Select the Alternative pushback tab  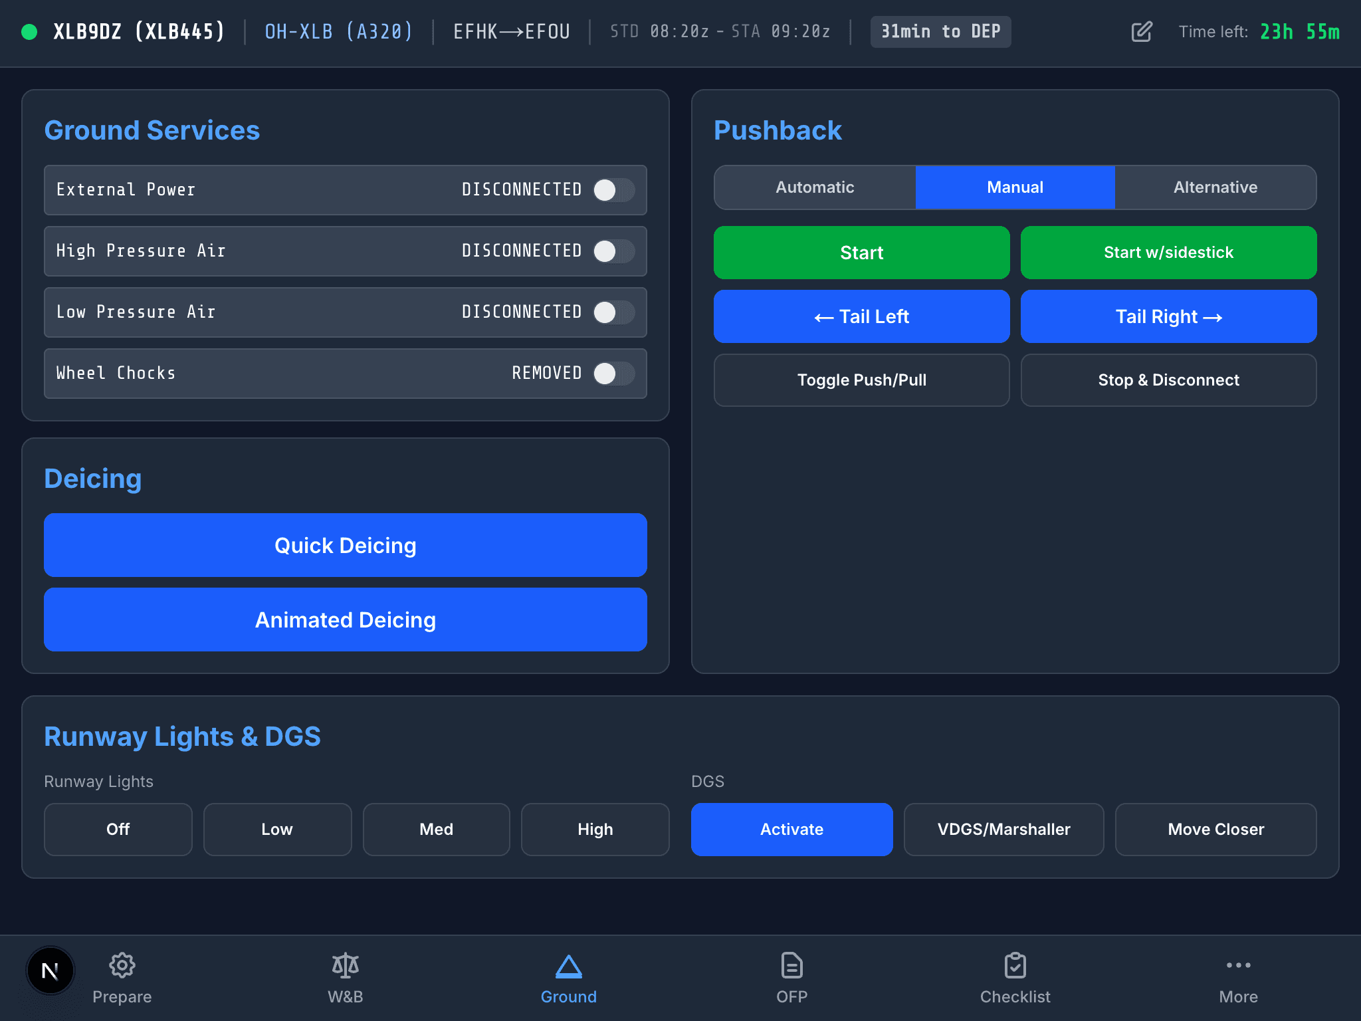[x=1215, y=187]
